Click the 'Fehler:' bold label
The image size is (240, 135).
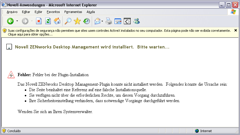click(x=24, y=75)
